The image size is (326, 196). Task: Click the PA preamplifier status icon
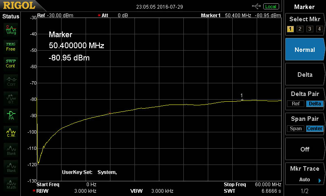(11, 115)
